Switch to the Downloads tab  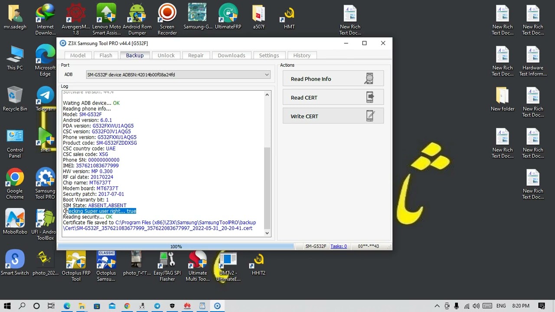[232, 55]
